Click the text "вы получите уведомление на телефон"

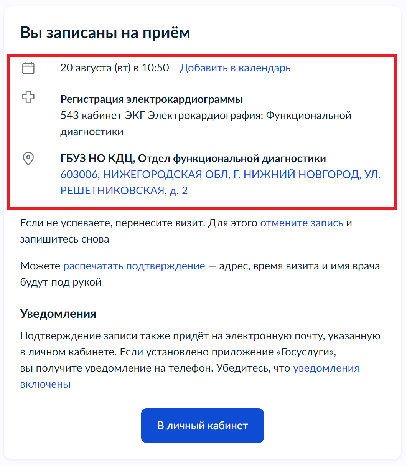click(x=116, y=369)
